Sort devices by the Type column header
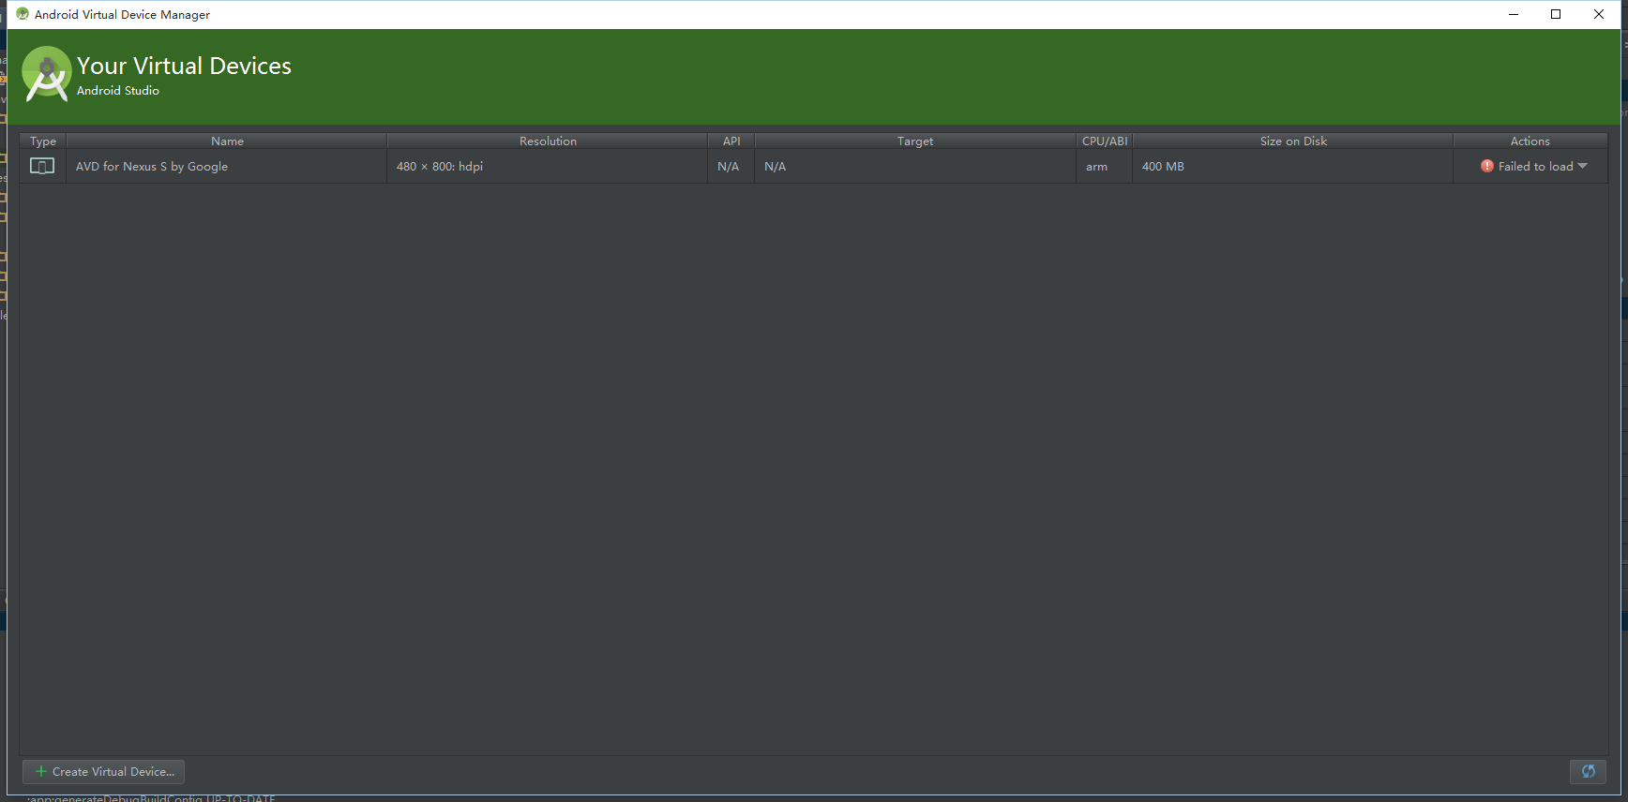The width and height of the screenshot is (1628, 802). coord(43,141)
